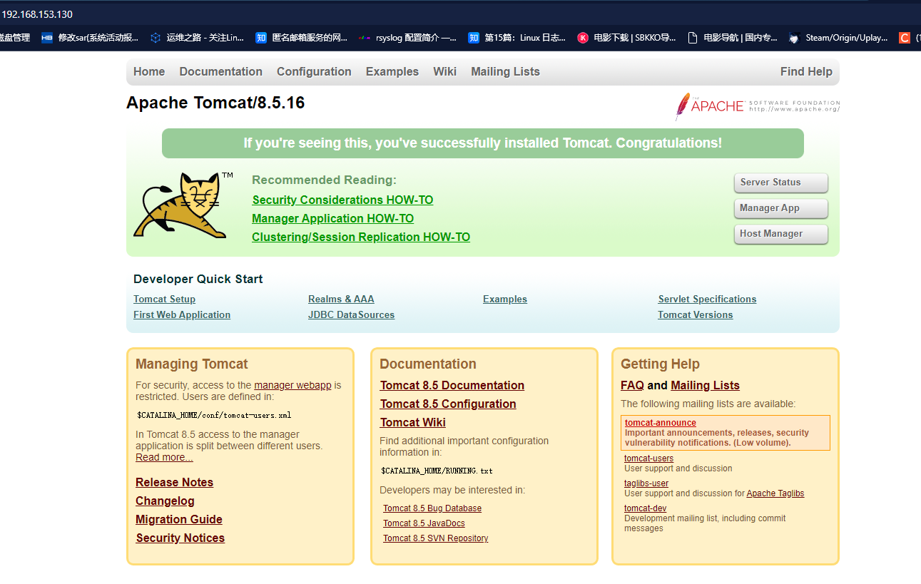The height and width of the screenshot is (584, 921).
Task: Open Examples under Developer Quick Start
Action: click(505, 299)
